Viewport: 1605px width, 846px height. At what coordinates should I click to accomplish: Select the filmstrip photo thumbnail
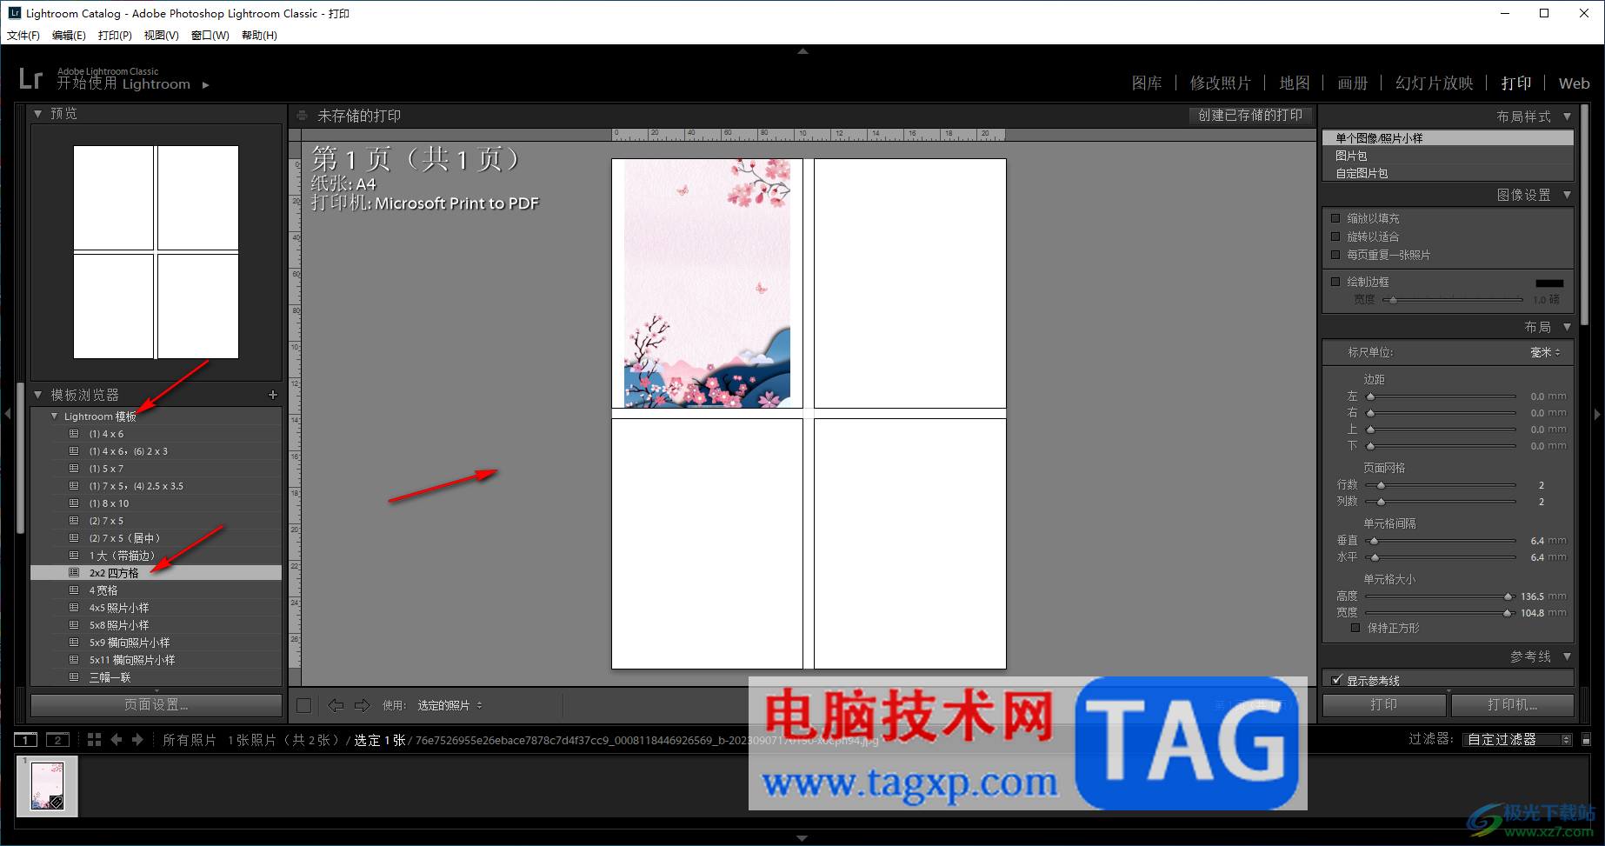[x=47, y=786]
